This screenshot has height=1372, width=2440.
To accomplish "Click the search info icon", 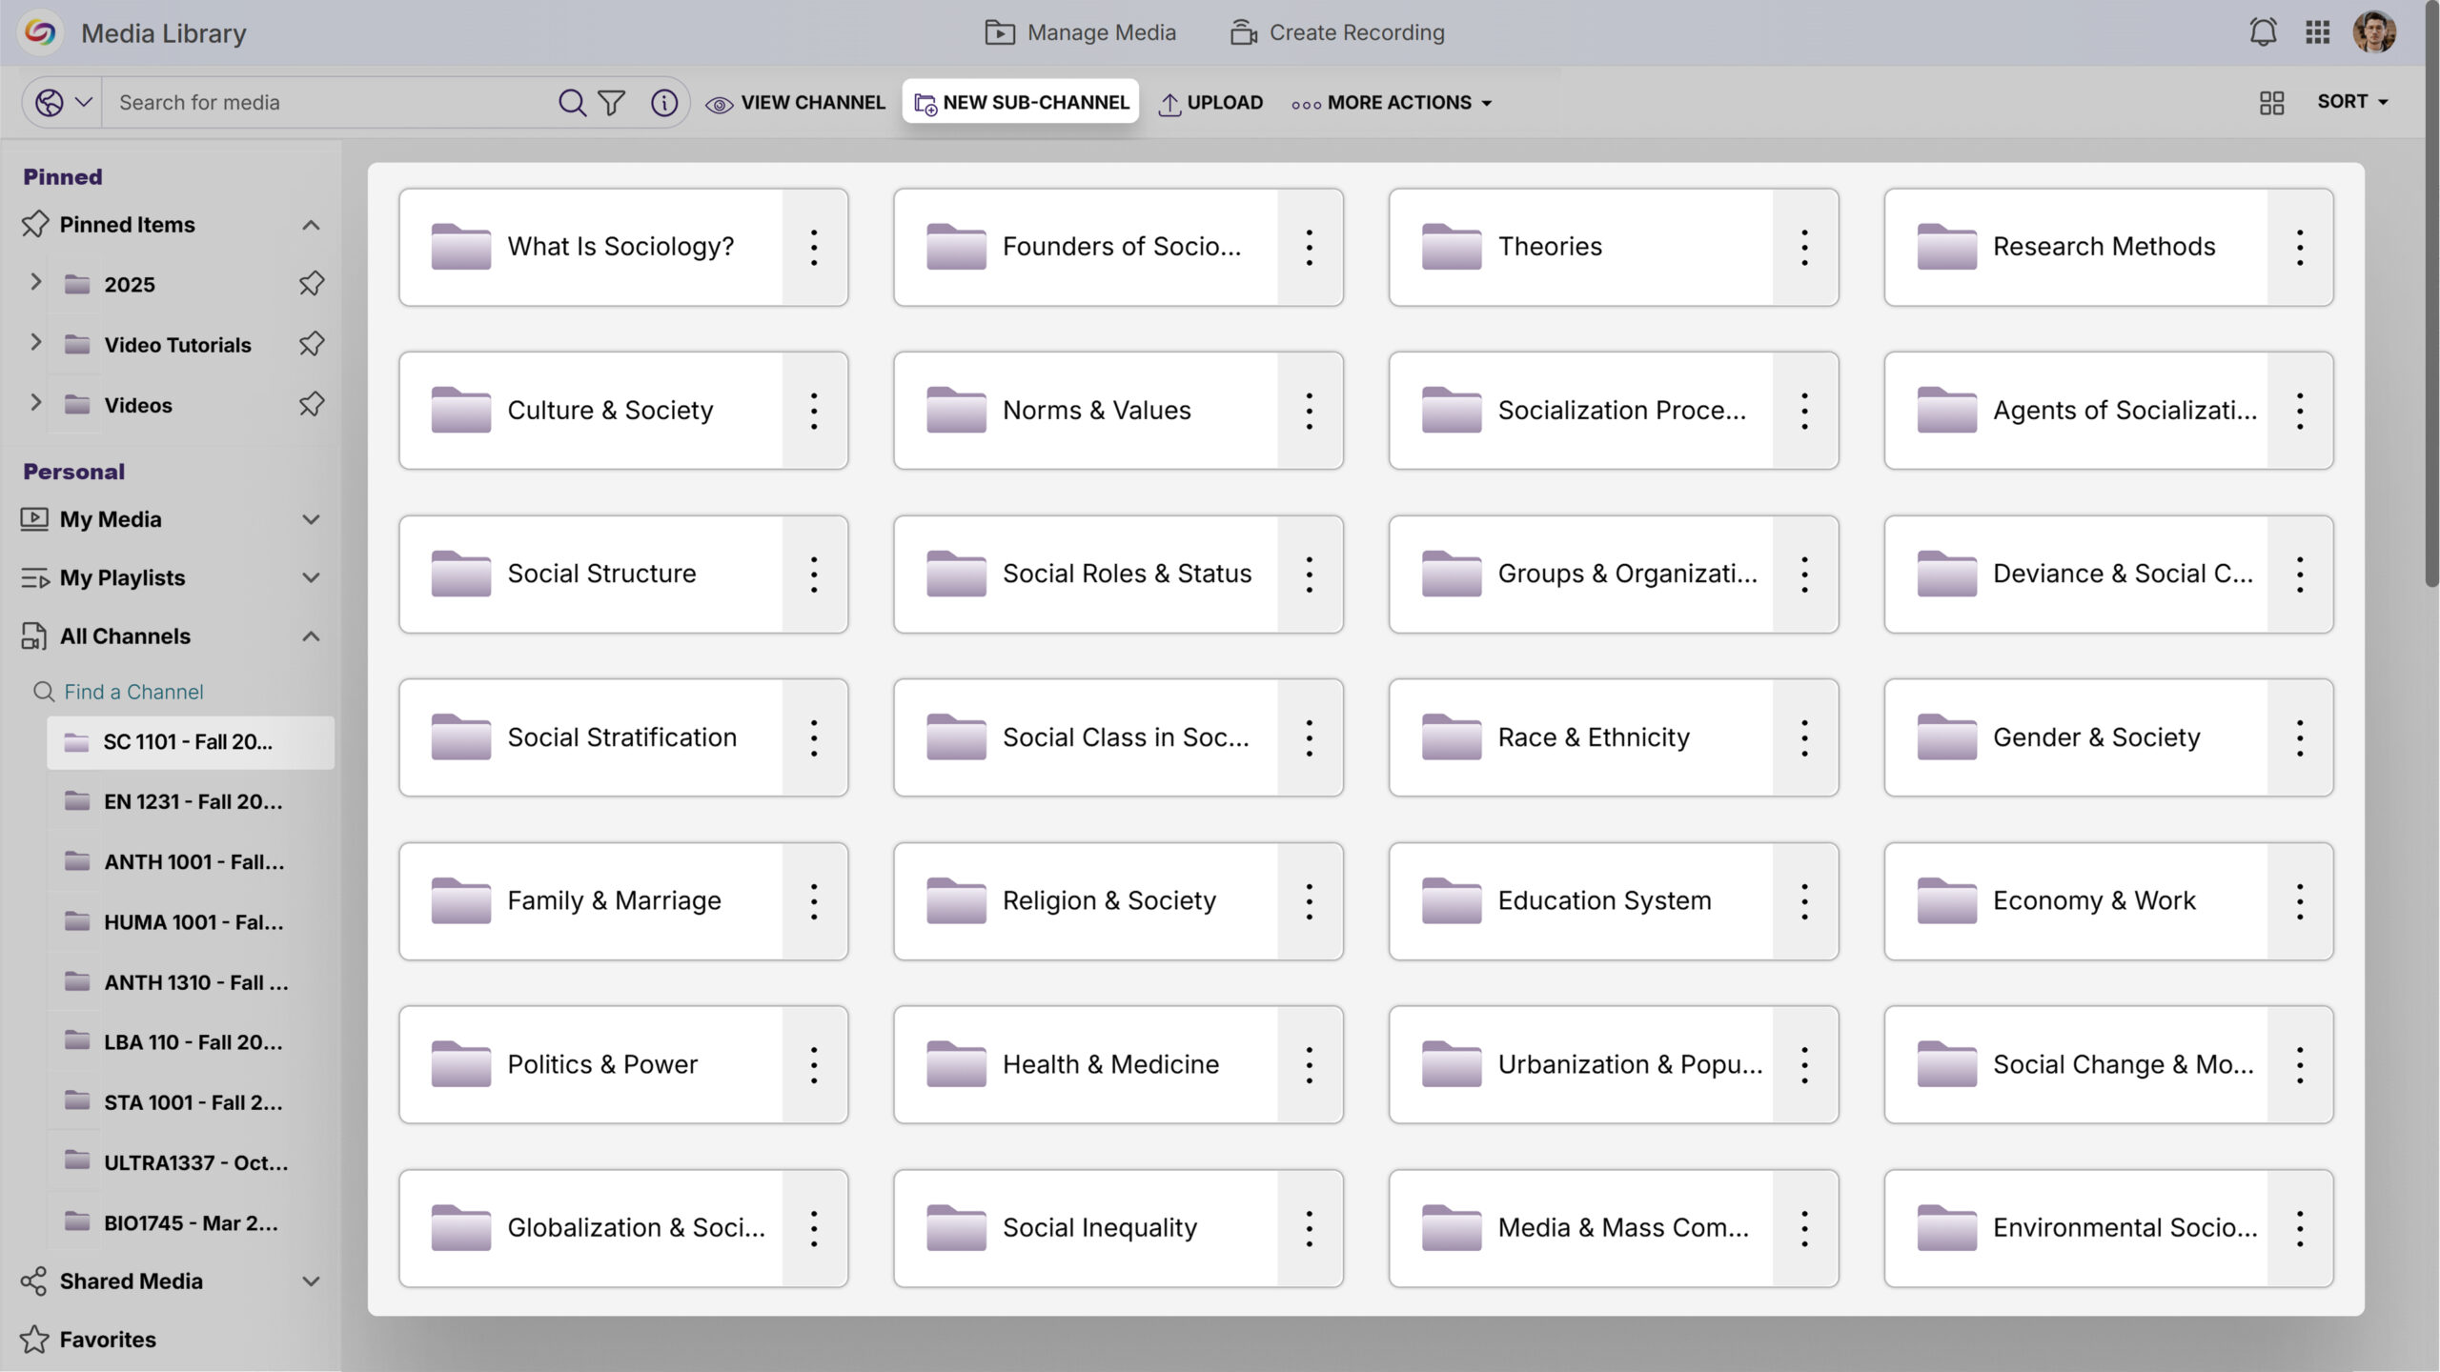I will 663,102.
